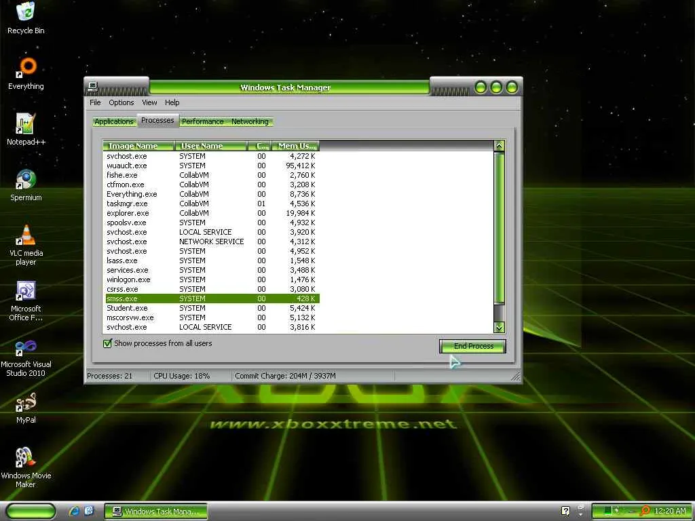Select the lsass.exe process row
The height and width of the screenshot is (521, 695).
pyautogui.click(x=211, y=261)
